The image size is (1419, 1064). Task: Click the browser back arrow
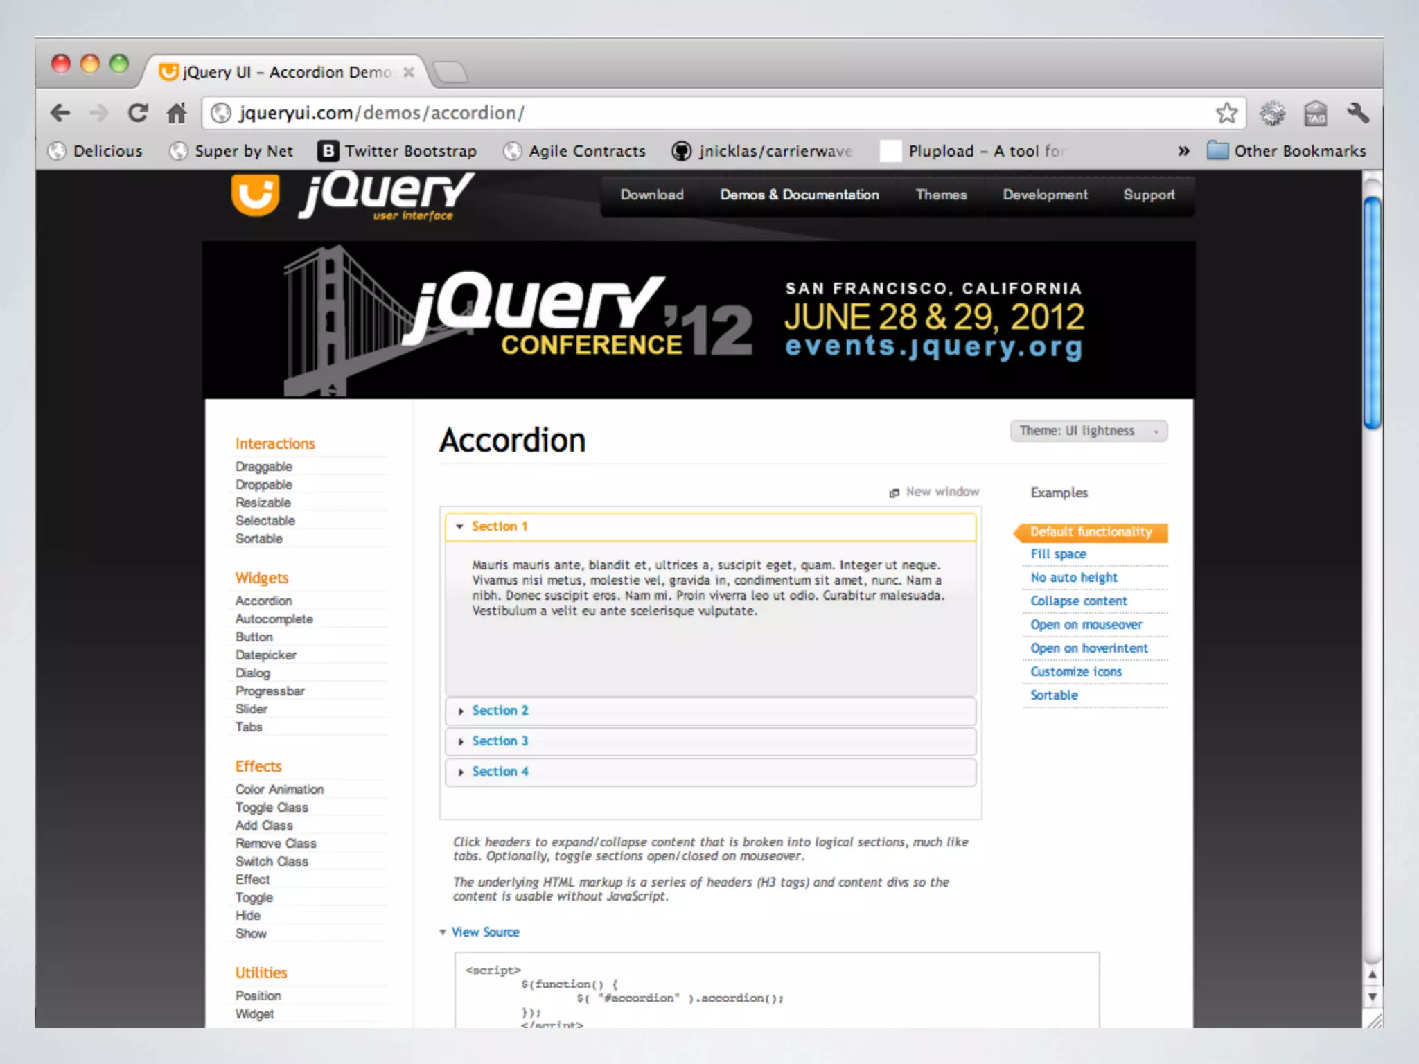tap(60, 112)
